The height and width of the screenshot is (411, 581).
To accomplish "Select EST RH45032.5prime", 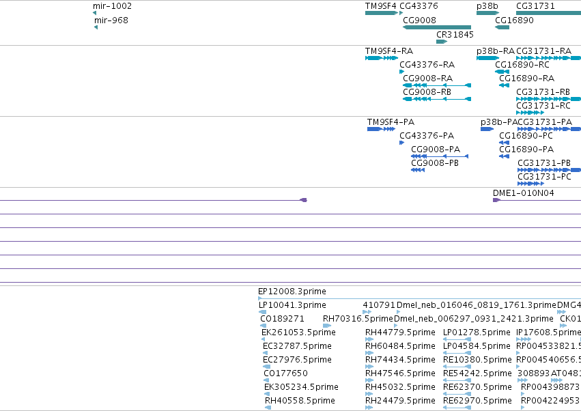I will [400, 387].
